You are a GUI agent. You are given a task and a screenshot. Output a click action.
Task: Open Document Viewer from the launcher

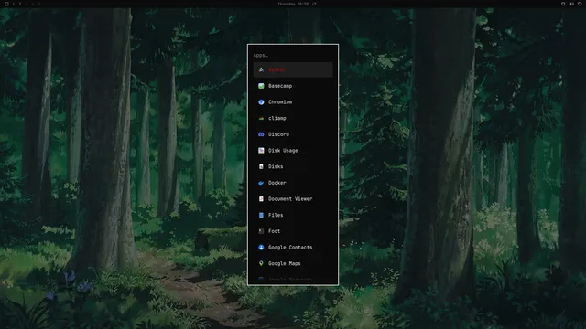tap(293, 199)
